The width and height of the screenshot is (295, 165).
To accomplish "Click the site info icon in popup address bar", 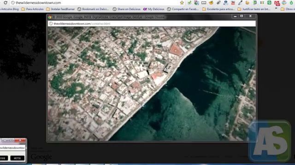I will (51, 23).
